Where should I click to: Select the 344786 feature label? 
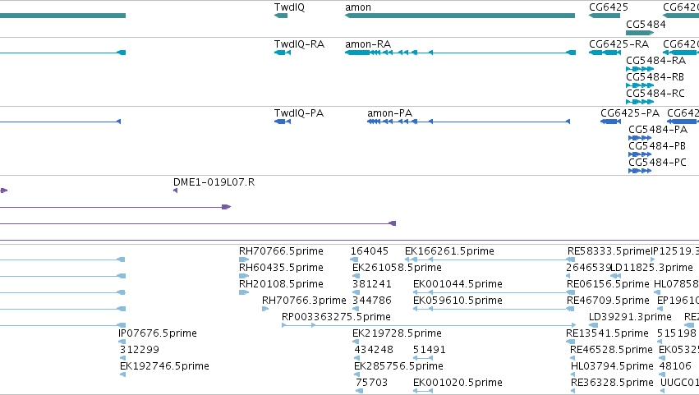click(x=372, y=301)
